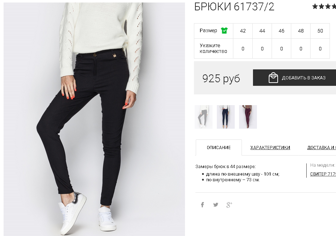Viewport: 336px width, 236px height.
Task: Add item with ДОБАВИТЬ В ЗАКАЗ button
Action: pyautogui.click(x=294, y=78)
